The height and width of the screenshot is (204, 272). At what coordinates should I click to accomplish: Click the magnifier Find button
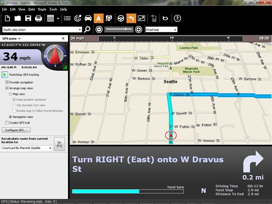[x=87, y=30]
